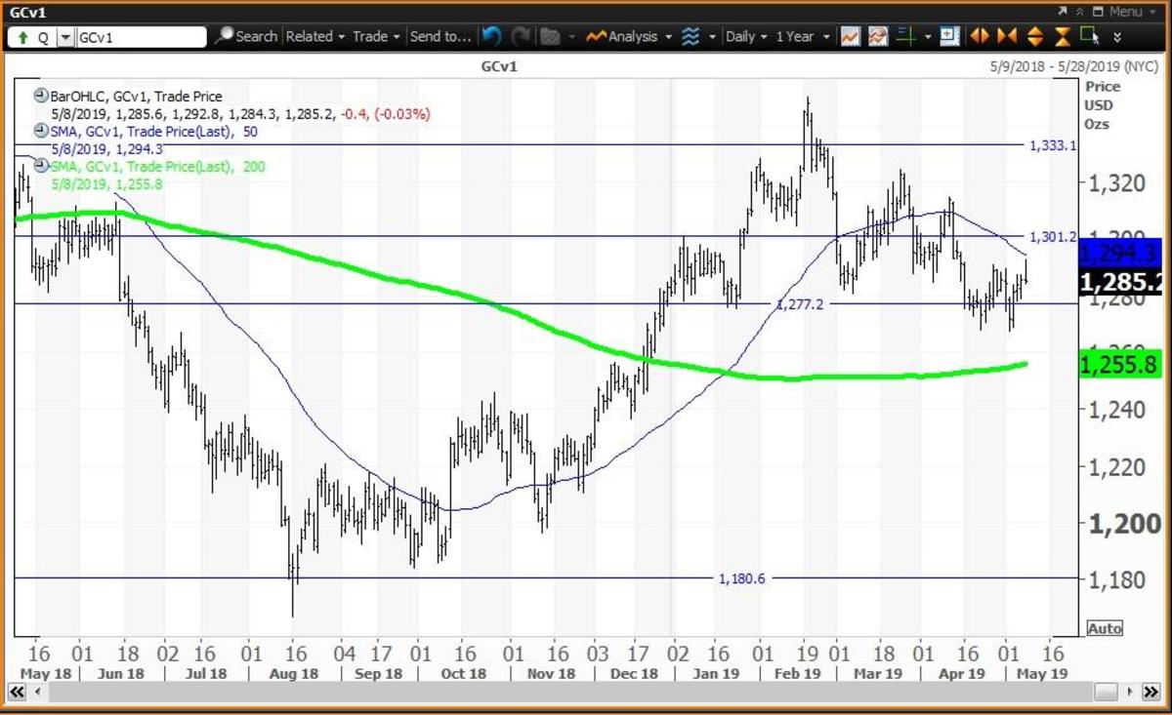This screenshot has width=1172, height=715.
Task: Expand the 1 Year range dropdown
Action: pos(801,36)
